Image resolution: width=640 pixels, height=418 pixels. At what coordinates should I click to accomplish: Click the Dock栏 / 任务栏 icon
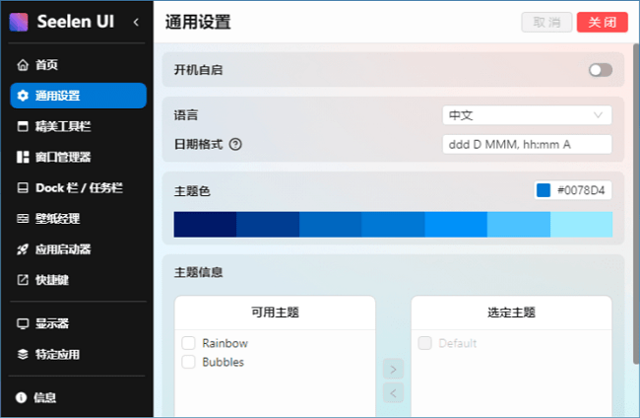(x=24, y=187)
